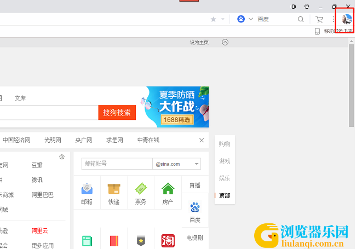The image size is (356, 249).
Task: Click 顶部 to return to the top
Action: pos(225,195)
